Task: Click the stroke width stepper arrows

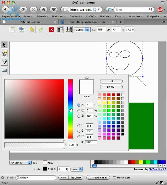Action: click(x=67, y=169)
